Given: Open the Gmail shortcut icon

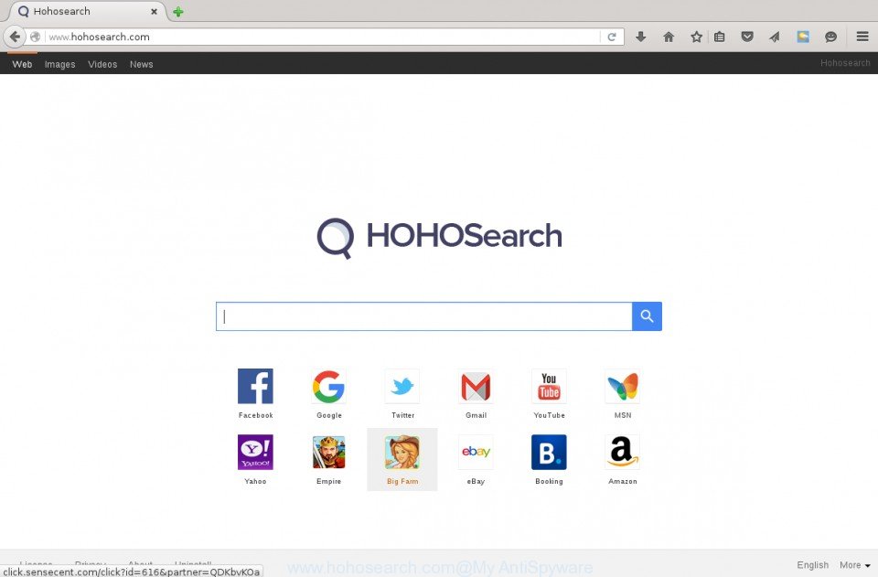Looking at the screenshot, I should click(x=476, y=386).
